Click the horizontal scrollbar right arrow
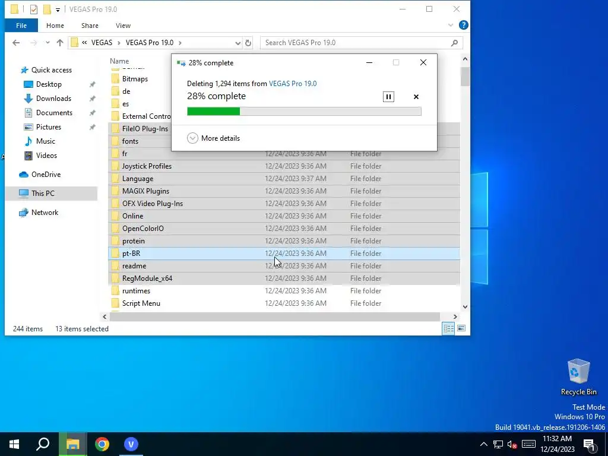This screenshot has height=456, width=608. (455, 317)
